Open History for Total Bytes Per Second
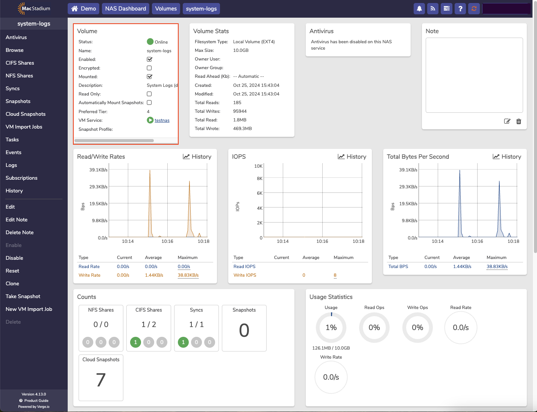Image resolution: width=537 pixels, height=412 pixels. click(x=507, y=156)
